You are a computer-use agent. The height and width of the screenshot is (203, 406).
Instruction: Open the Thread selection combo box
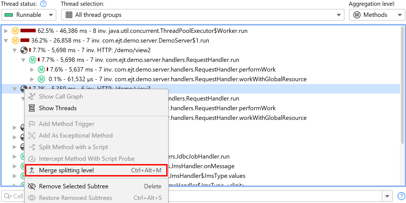click(202, 15)
